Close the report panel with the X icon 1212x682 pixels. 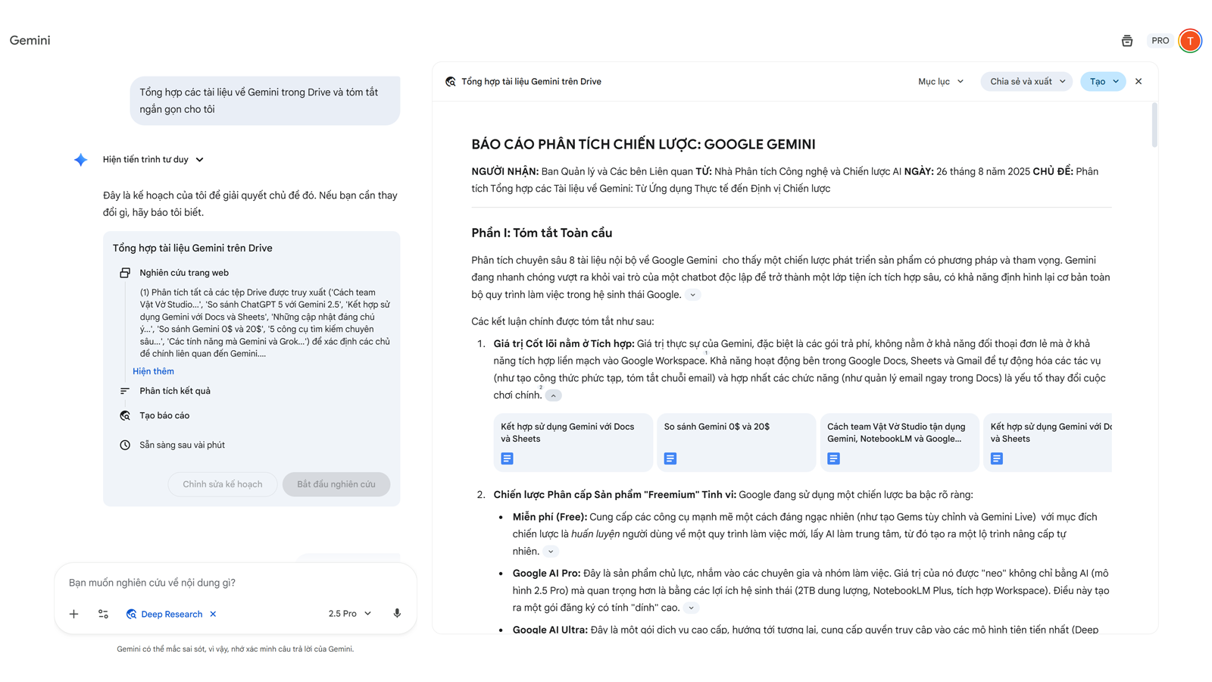pyautogui.click(x=1138, y=81)
